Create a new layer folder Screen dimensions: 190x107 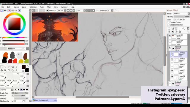coord(176,29)
